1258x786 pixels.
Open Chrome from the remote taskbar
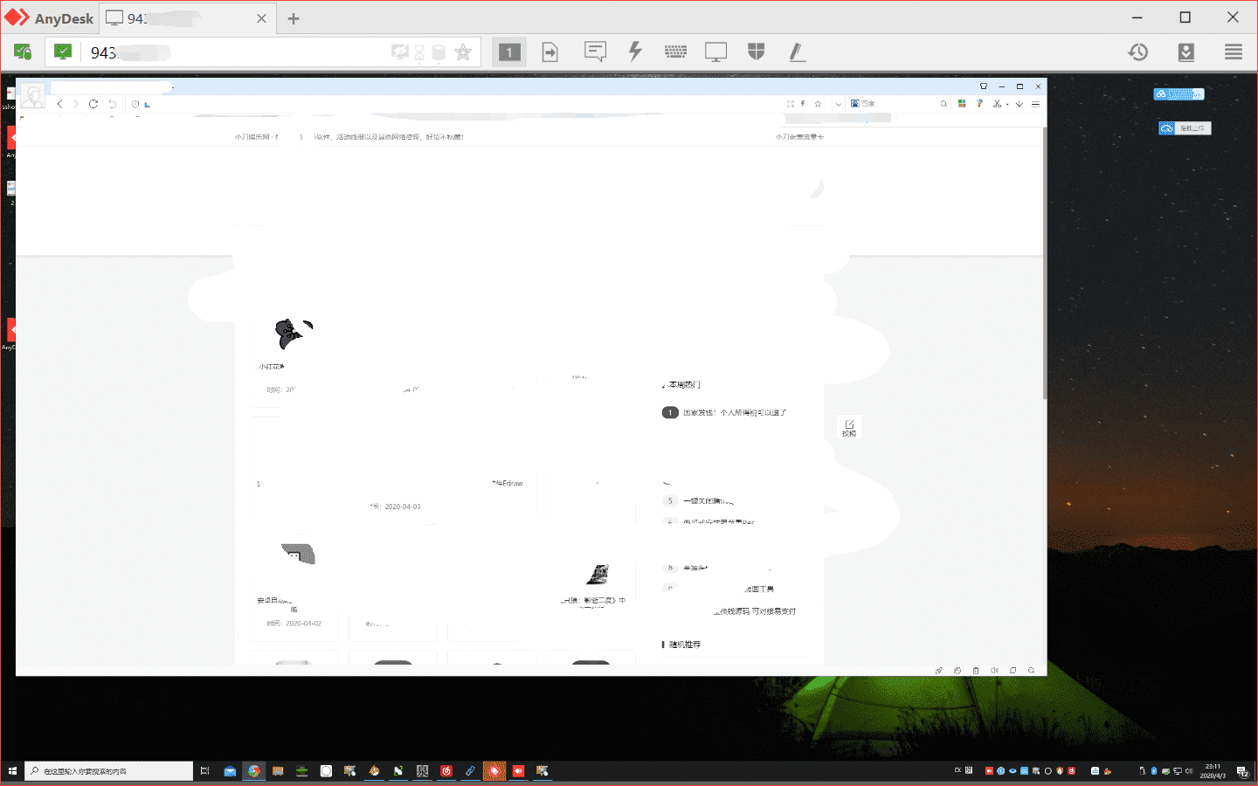(x=254, y=771)
